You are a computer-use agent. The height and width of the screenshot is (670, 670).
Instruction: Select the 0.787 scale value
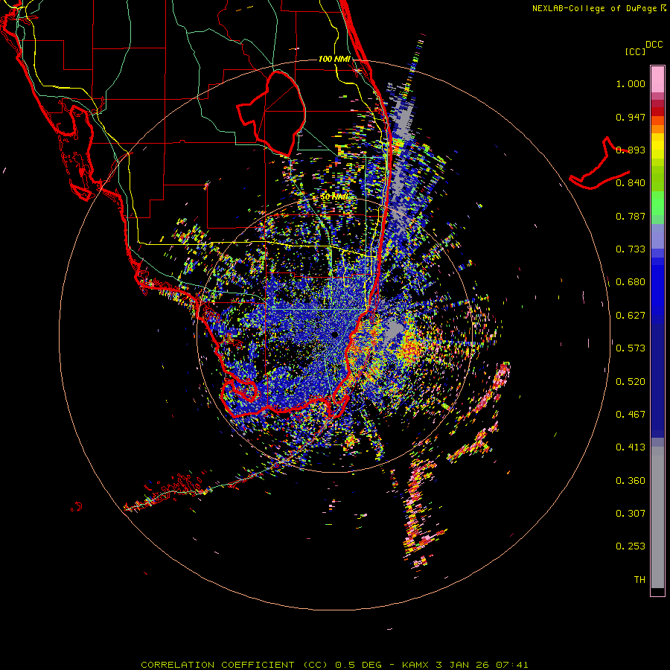click(631, 216)
